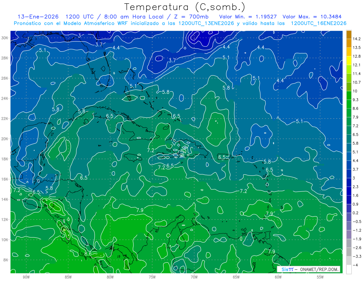Image resolution: width=363 pixels, height=281 pixels.
Task: Click the 'Sisπ' logo text
Action: pyautogui.click(x=287, y=269)
